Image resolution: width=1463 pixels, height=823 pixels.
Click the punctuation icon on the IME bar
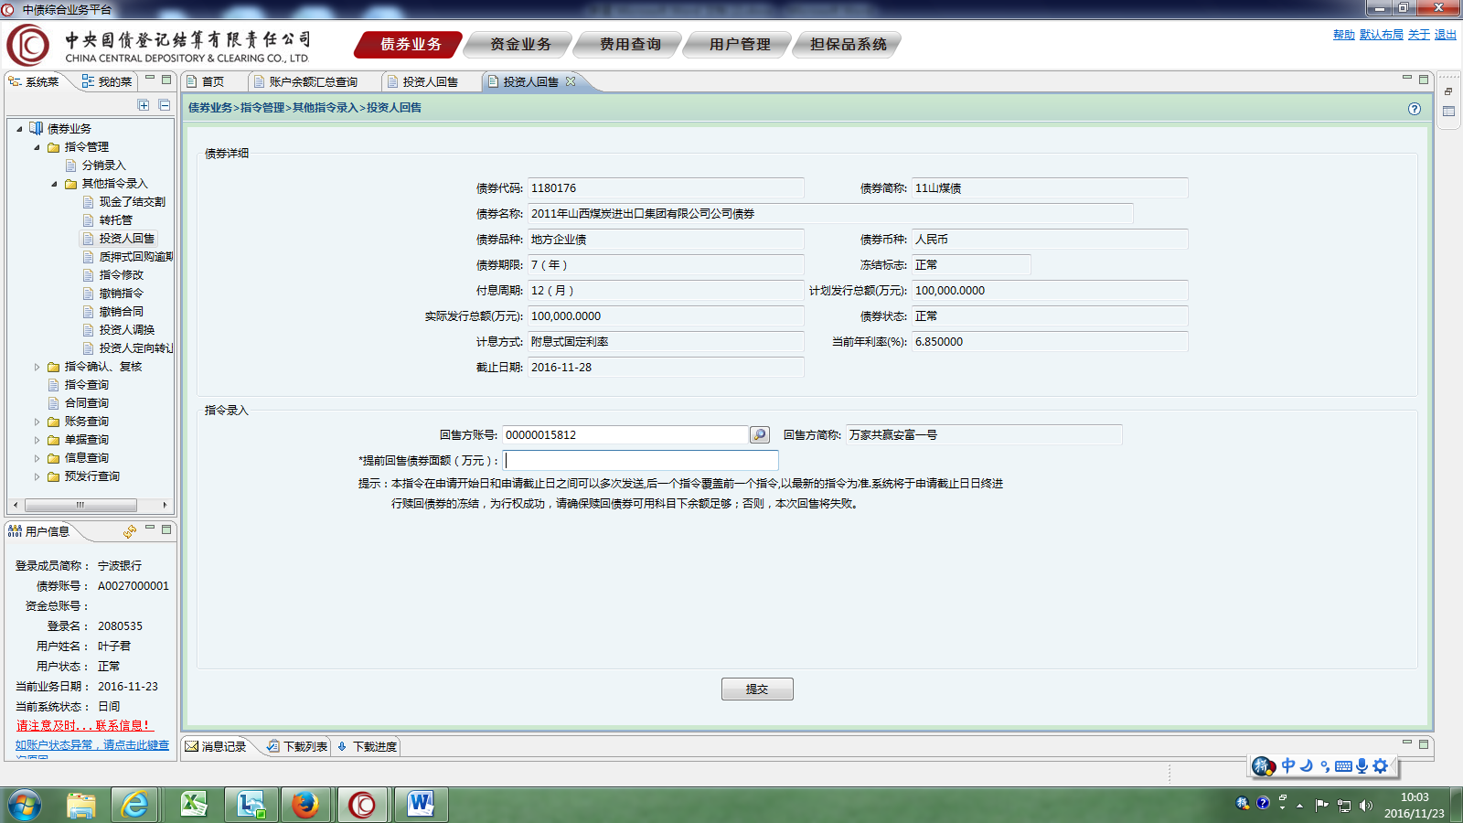coord(1325,766)
